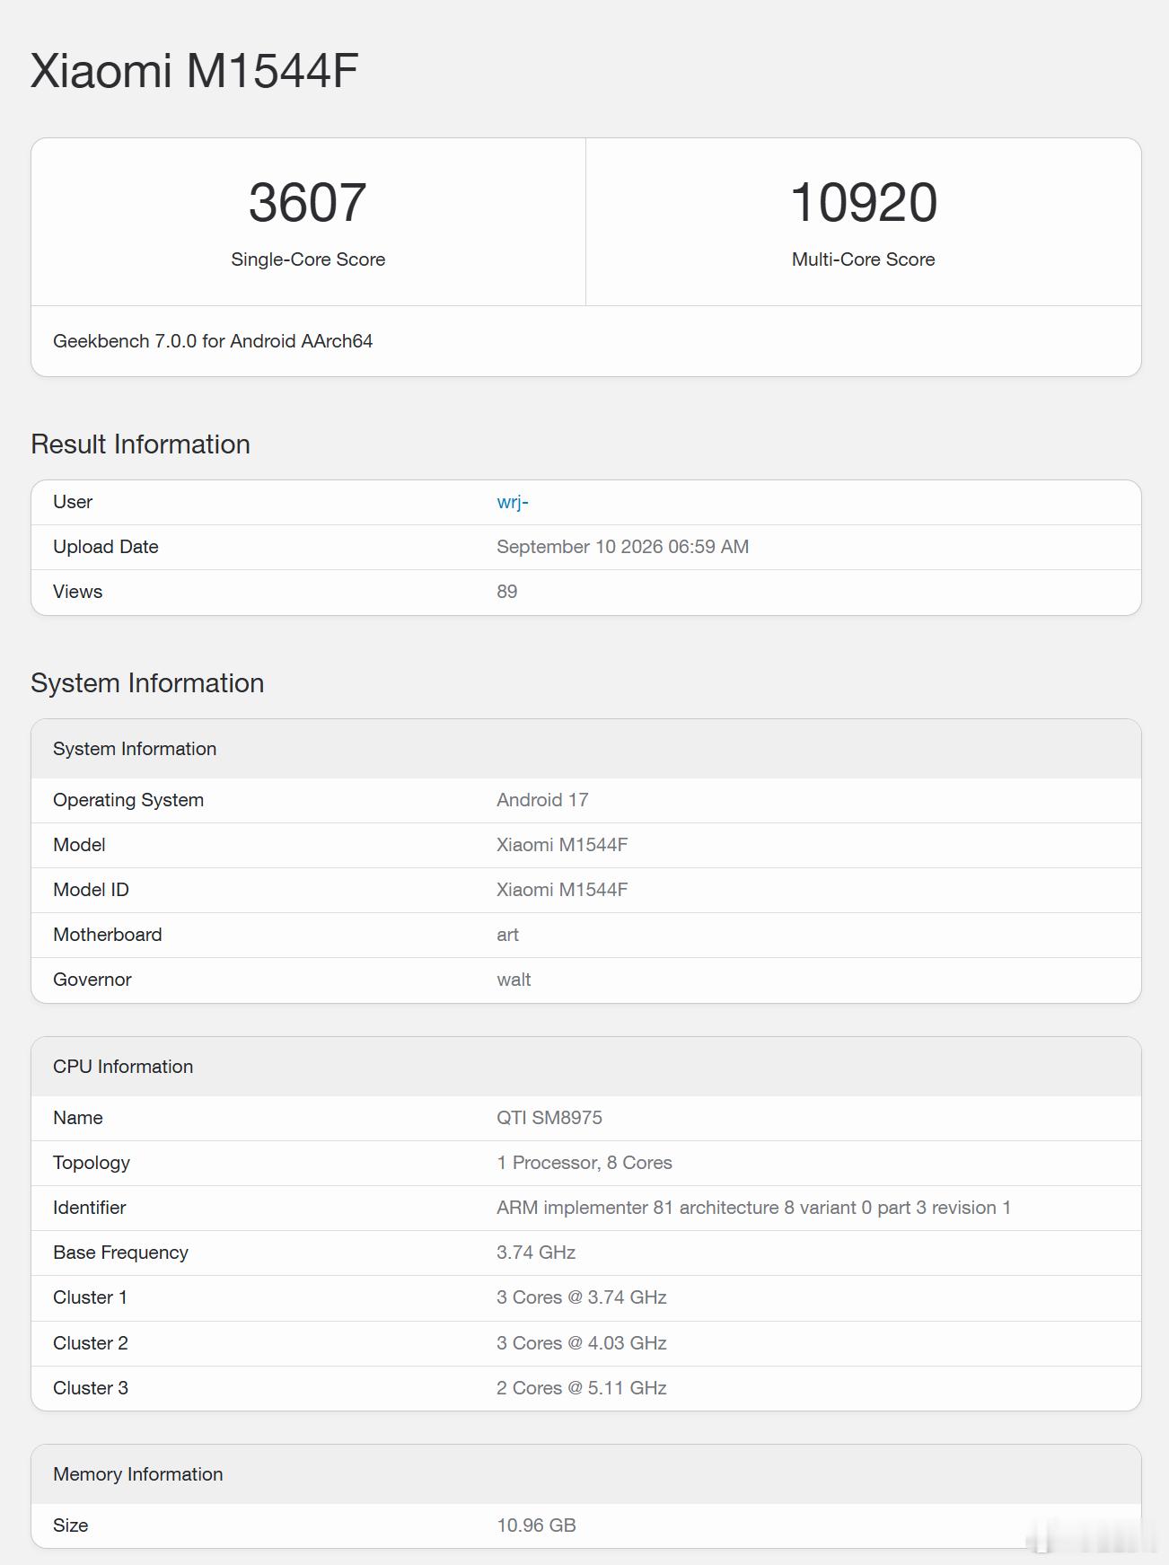
Task: Select the views count 89
Action: click(x=507, y=592)
